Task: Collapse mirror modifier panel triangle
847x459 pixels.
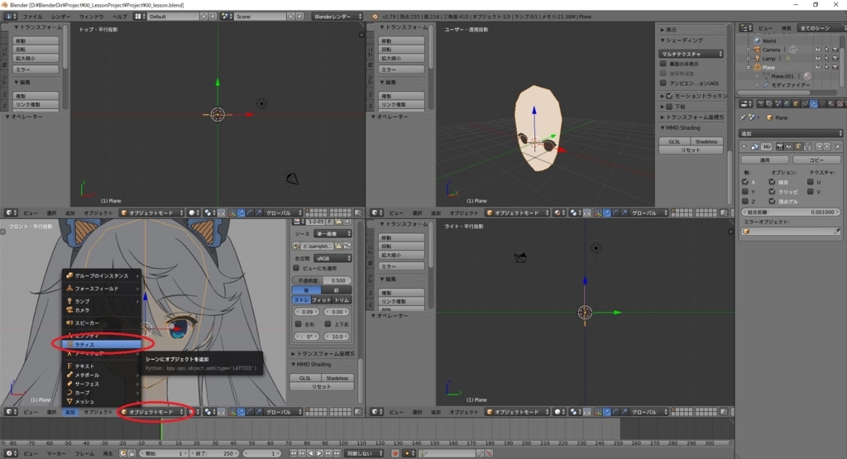Action: 744,146
